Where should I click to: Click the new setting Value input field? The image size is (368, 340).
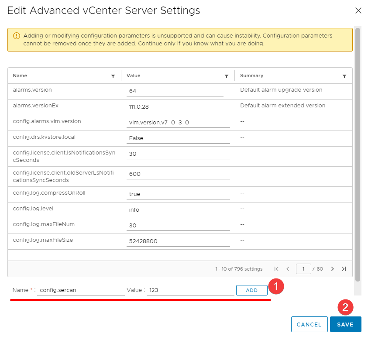pyautogui.click(x=190, y=290)
